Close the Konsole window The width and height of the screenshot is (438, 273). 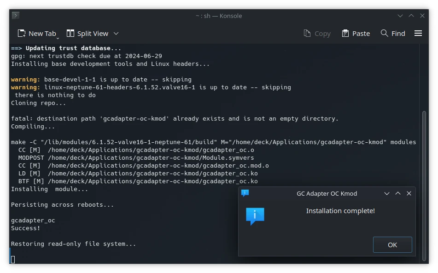pyautogui.click(x=422, y=16)
